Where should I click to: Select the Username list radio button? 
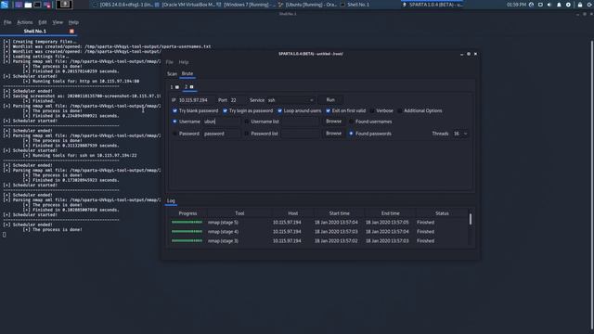tap(247, 122)
